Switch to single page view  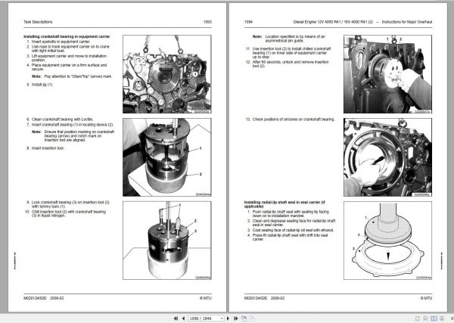(417, 318)
